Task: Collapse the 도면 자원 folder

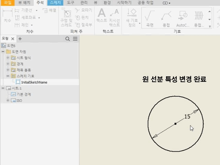Action: tap(3, 52)
